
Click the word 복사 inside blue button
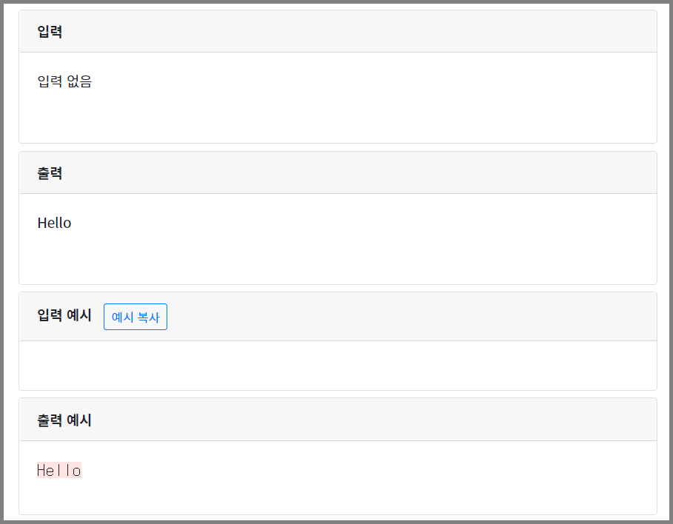click(x=149, y=318)
